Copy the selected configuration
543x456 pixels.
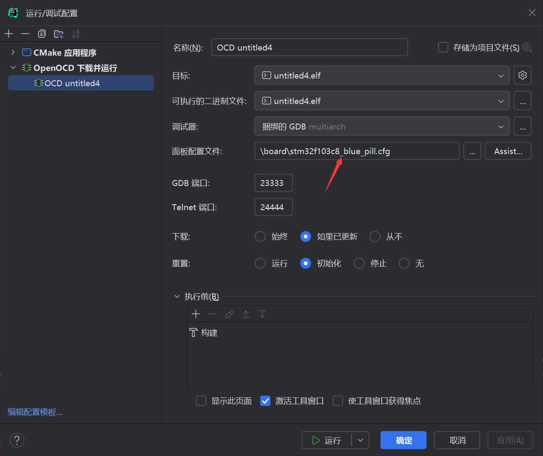click(42, 34)
